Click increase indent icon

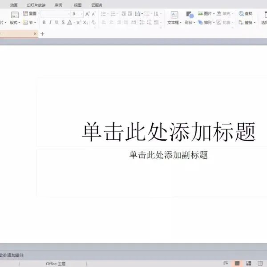(x=130, y=14)
